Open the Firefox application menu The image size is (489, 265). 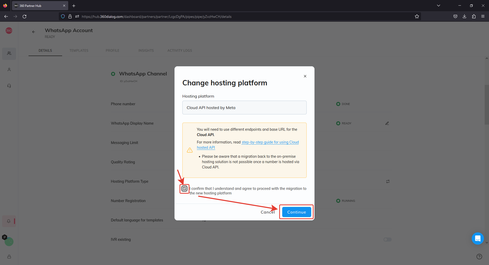[x=483, y=16]
